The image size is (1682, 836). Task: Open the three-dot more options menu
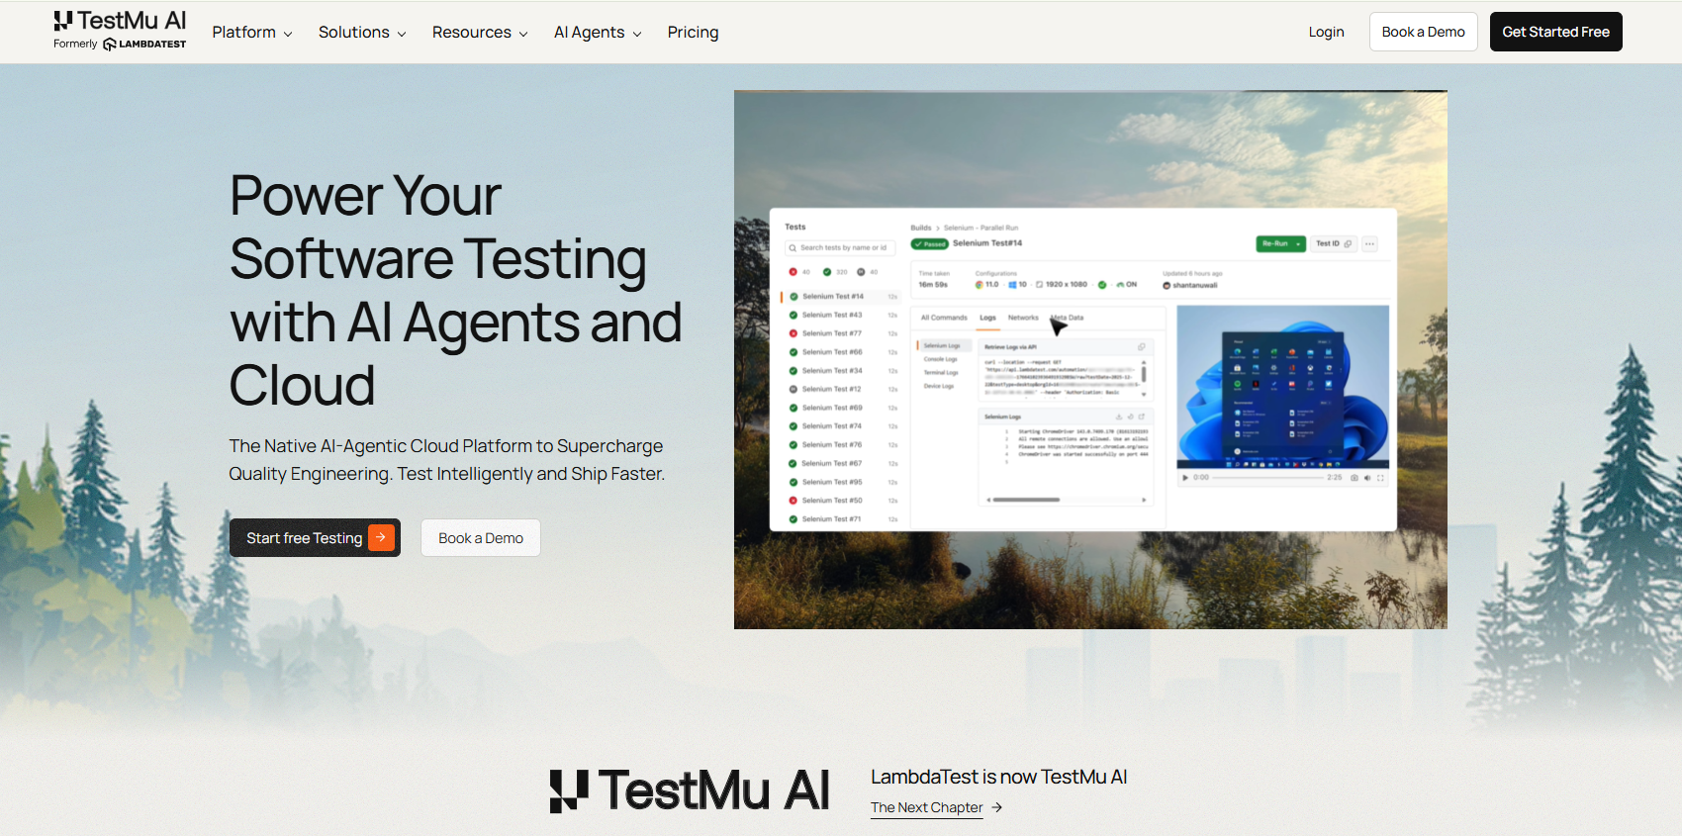click(1369, 243)
